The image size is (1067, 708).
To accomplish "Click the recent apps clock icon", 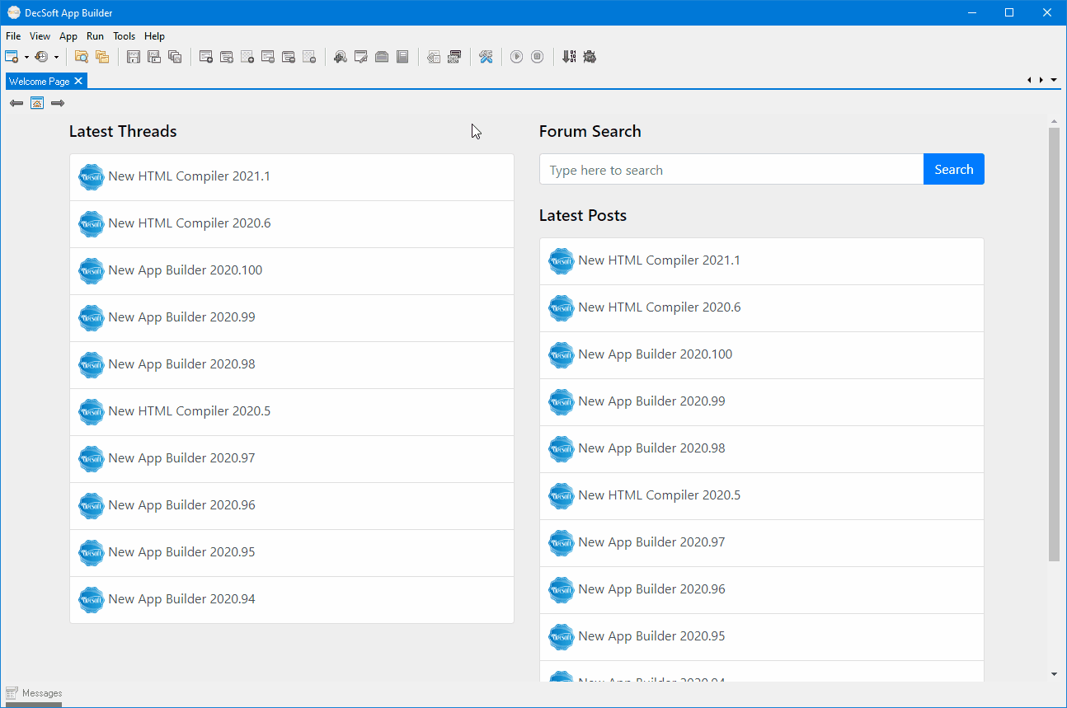I will (41, 57).
